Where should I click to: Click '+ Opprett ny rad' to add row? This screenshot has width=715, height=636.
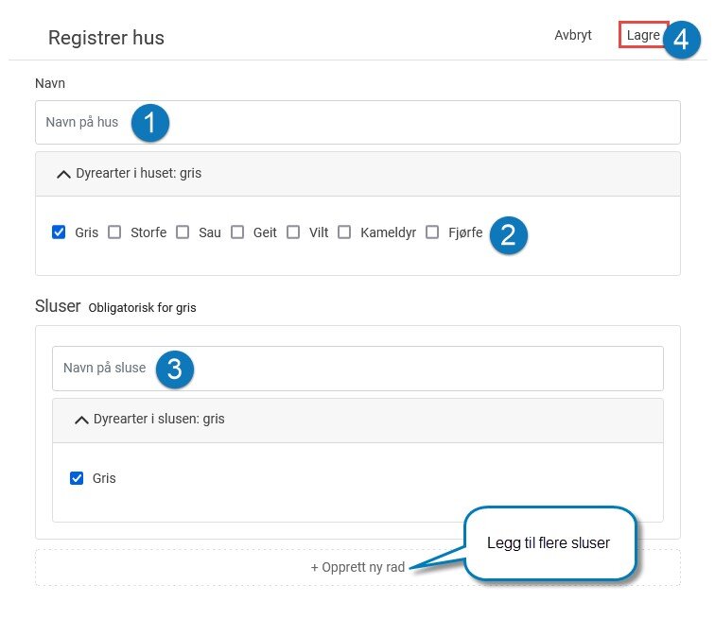point(357,567)
